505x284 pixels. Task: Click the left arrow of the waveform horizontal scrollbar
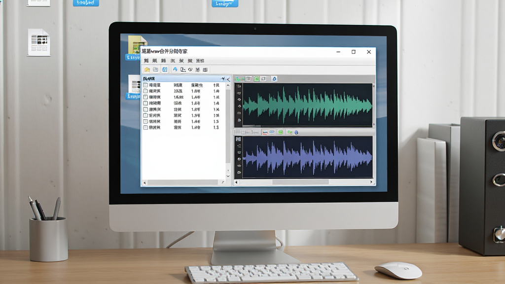[236, 182]
